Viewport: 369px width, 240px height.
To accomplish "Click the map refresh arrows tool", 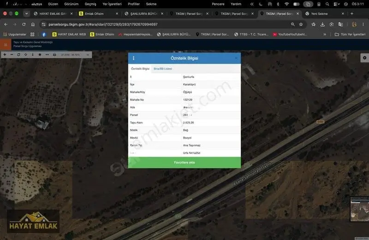I will [x=18, y=54].
